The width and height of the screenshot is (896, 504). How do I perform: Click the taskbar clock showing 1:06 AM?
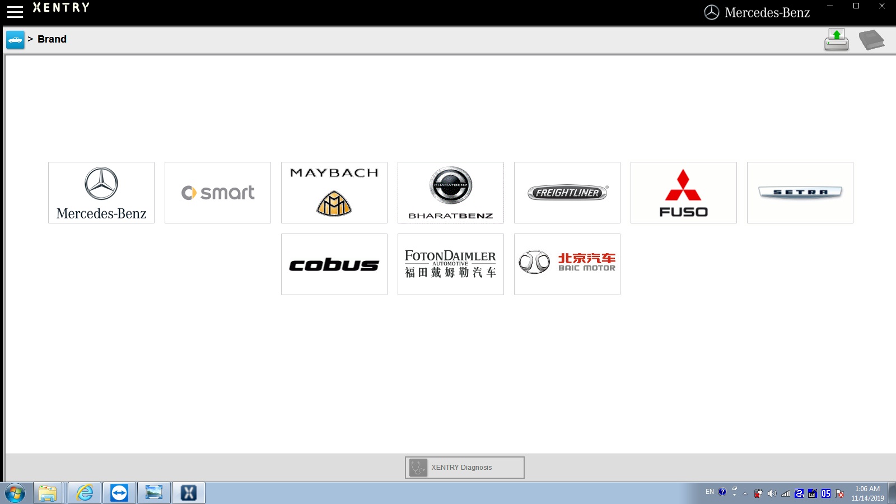point(867,493)
